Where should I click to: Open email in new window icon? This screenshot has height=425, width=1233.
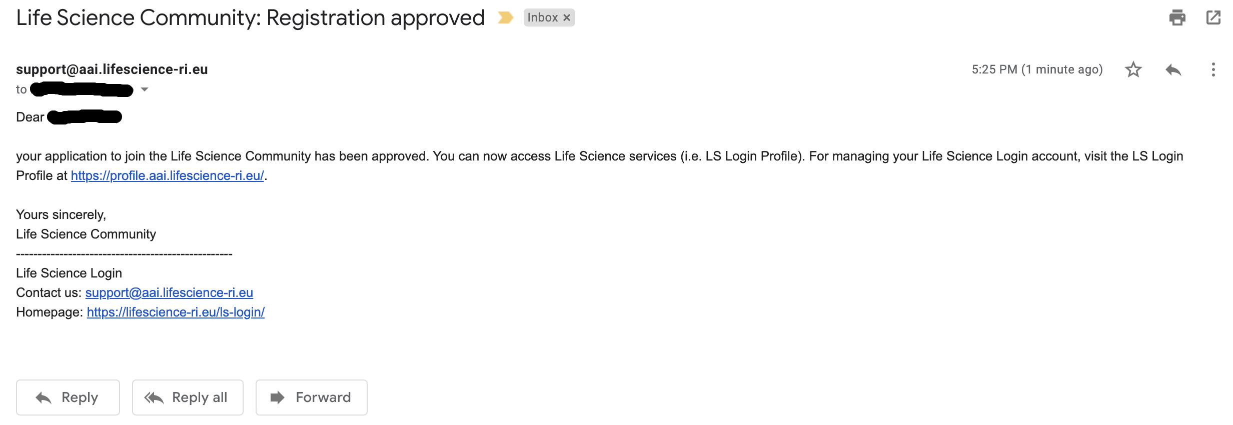tap(1213, 18)
